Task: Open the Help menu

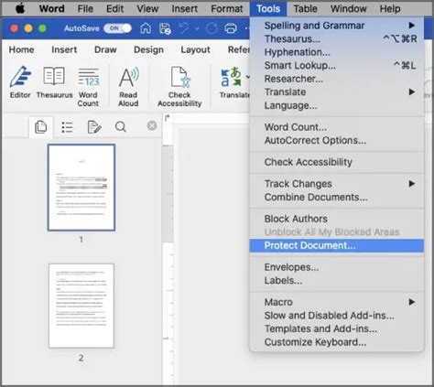Action: 390,8
